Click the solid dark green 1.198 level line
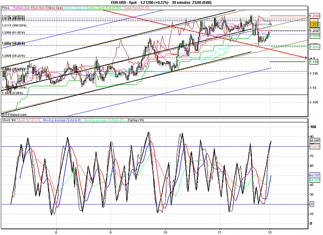The width and height of the screenshot is (323, 235). (287, 61)
